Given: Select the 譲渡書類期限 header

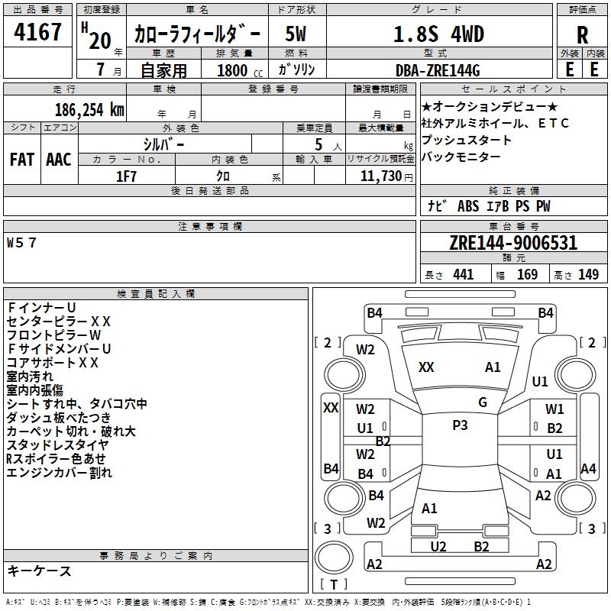Looking at the screenshot, I should 380,89.
